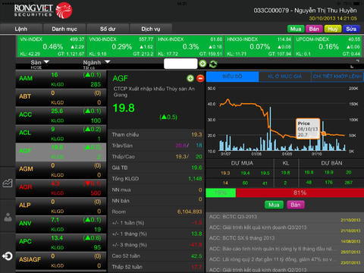Select the ALP stock row

(61, 206)
